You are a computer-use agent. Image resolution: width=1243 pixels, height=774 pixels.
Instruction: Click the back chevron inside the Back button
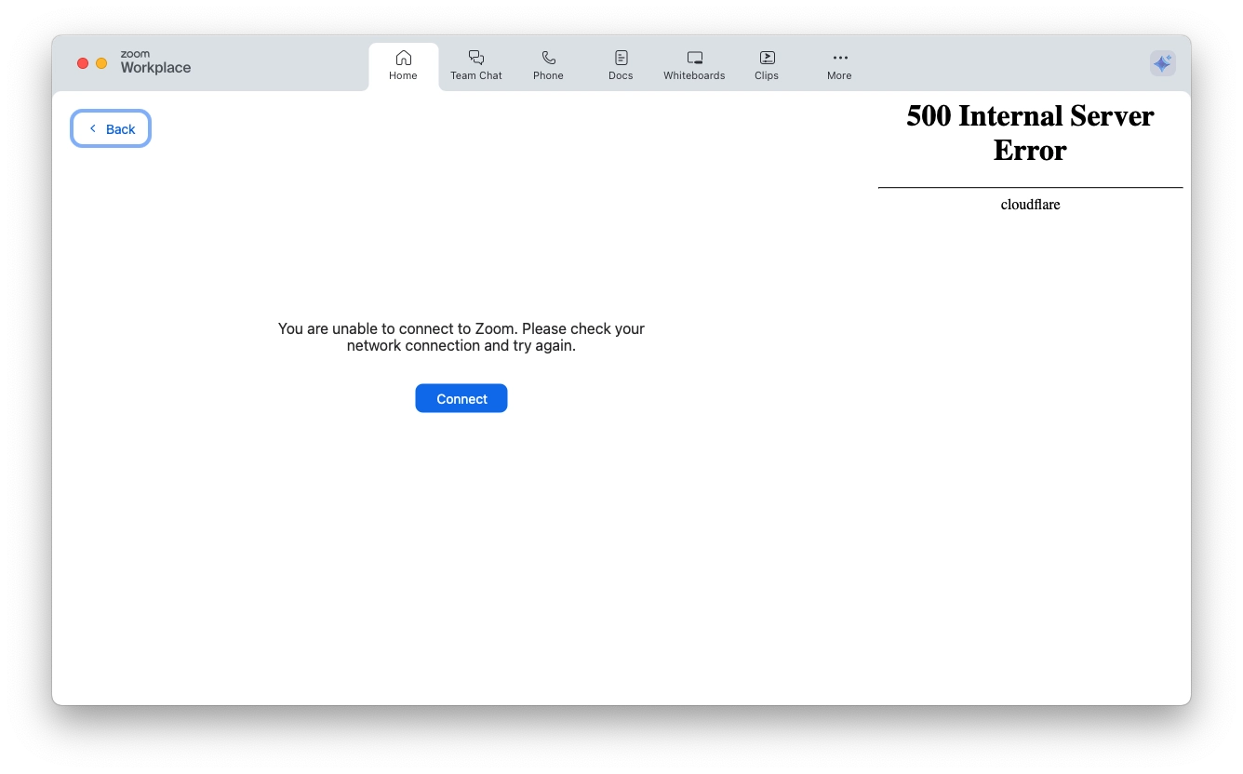click(x=93, y=128)
